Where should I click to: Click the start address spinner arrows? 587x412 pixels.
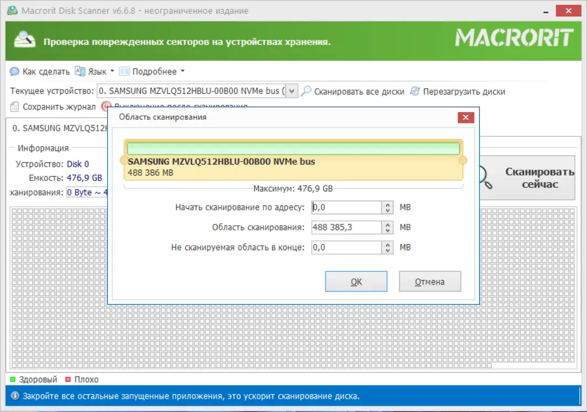388,208
